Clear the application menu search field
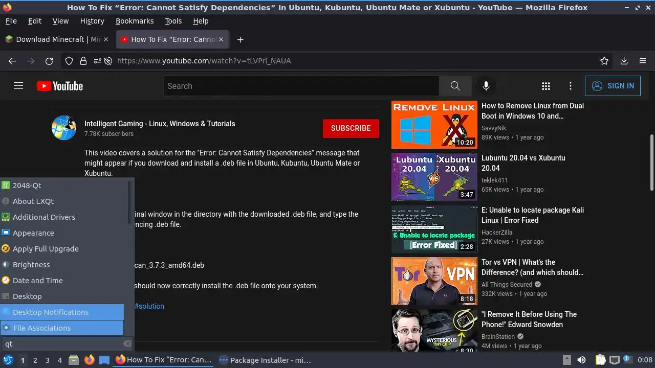The image size is (655, 368). pos(127,344)
